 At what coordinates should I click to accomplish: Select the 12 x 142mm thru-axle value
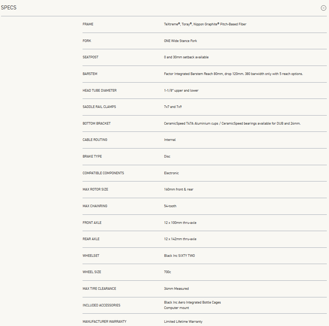click(x=180, y=239)
